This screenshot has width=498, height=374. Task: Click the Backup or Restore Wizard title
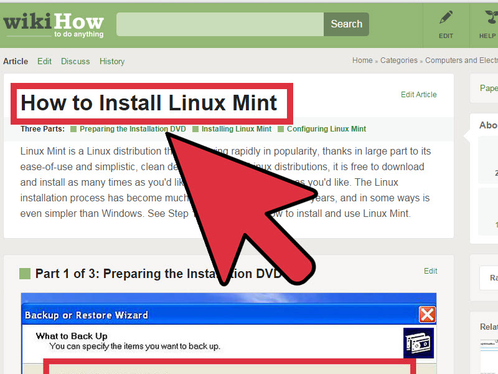pos(87,315)
